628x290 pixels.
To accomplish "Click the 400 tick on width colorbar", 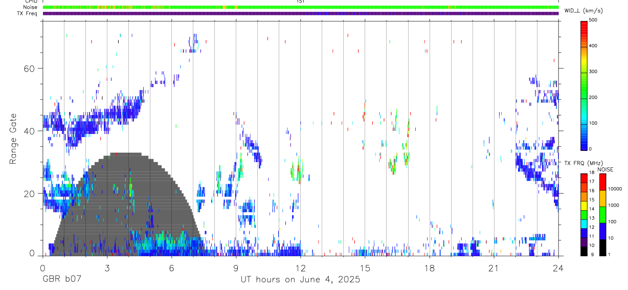I will 593,46.
